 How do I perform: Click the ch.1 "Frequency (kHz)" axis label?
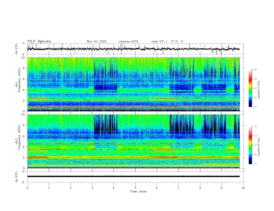[19, 79]
